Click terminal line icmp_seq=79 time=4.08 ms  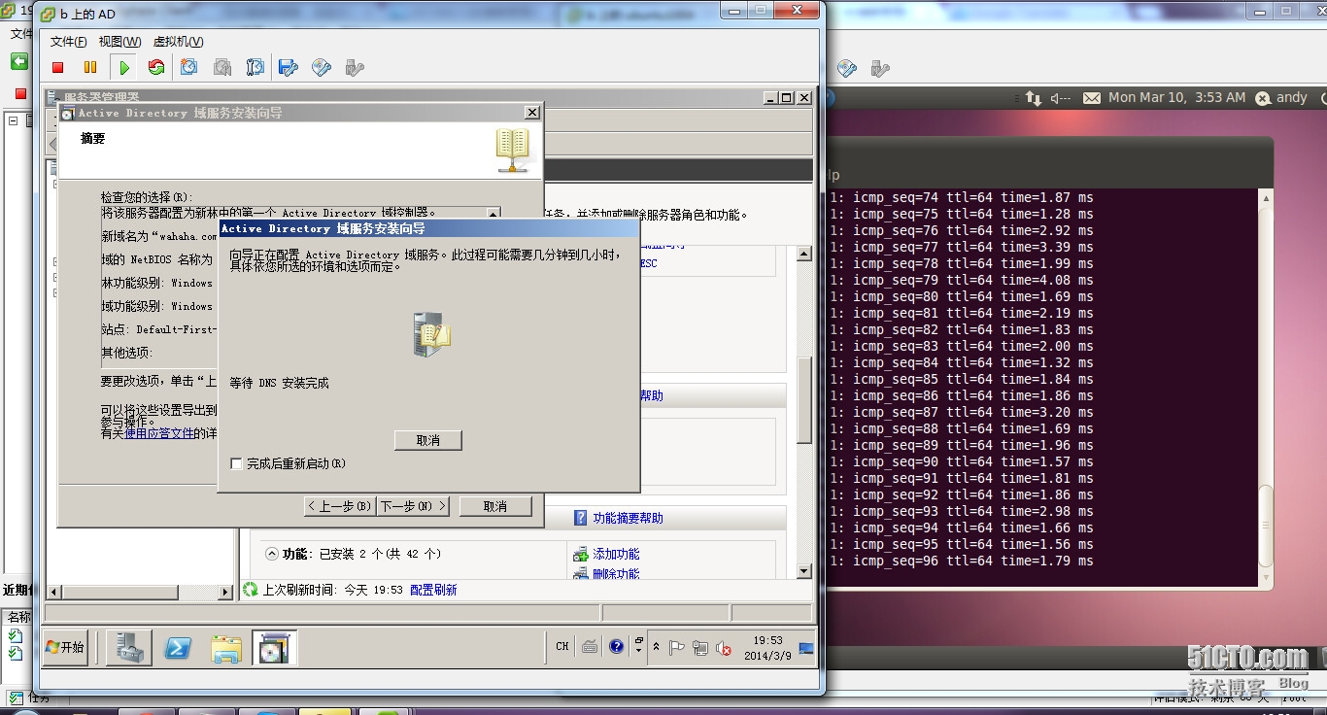tap(962, 280)
